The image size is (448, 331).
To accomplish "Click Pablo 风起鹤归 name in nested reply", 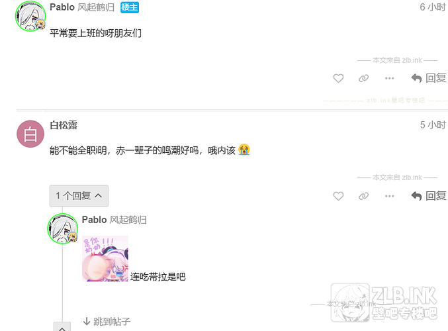I will tap(114, 220).
